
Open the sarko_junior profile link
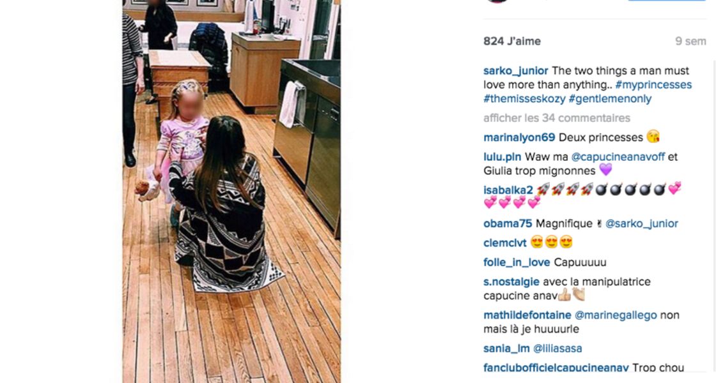click(515, 71)
